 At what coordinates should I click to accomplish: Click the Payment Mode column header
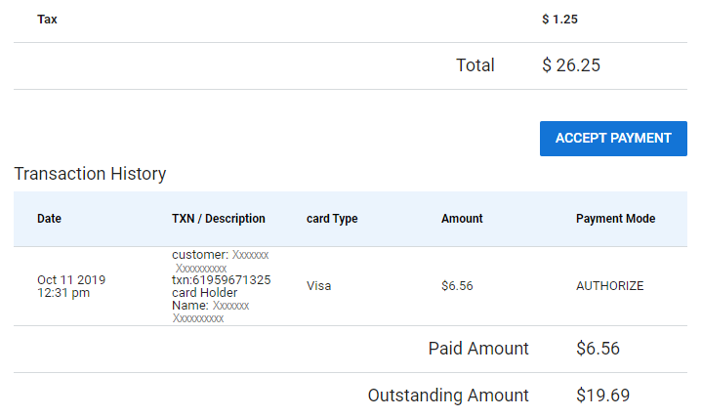pyautogui.click(x=616, y=219)
